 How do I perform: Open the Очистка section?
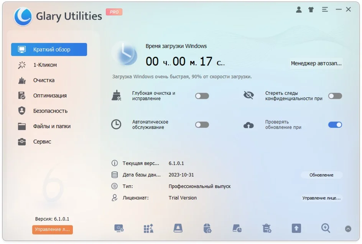(x=49, y=80)
